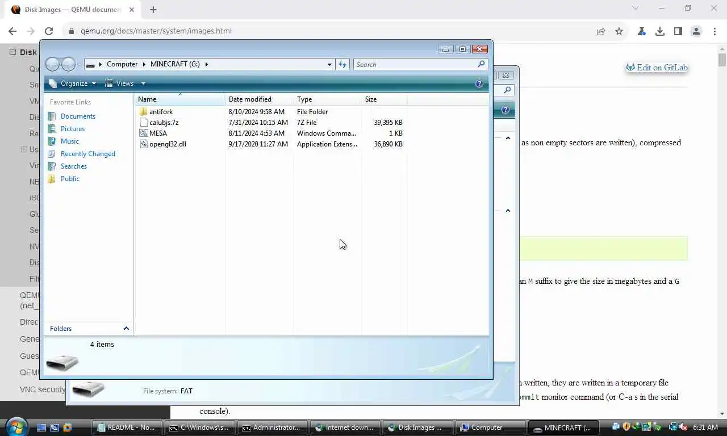This screenshot has width=727, height=436.
Task: Open the address bar history dropdown
Action: click(329, 65)
